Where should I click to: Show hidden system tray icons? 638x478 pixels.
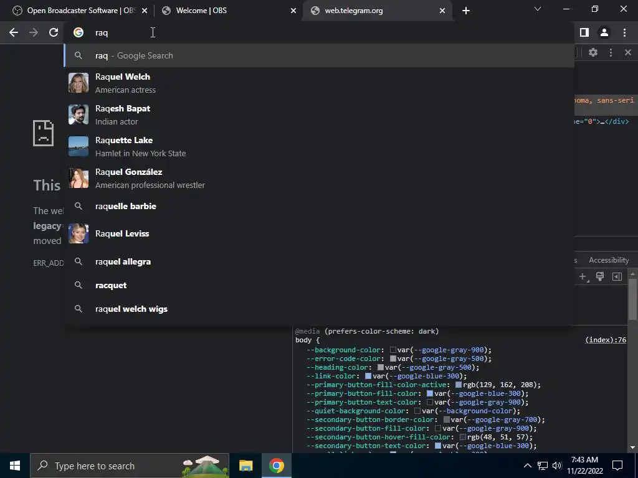(x=527, y=466)
